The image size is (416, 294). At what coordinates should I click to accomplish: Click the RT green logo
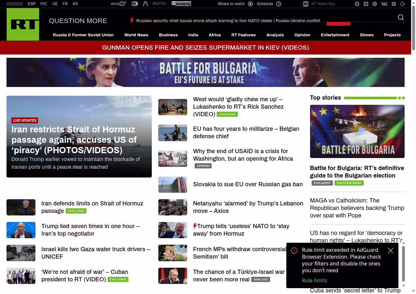pyautogui.click(x=23, y=24)
